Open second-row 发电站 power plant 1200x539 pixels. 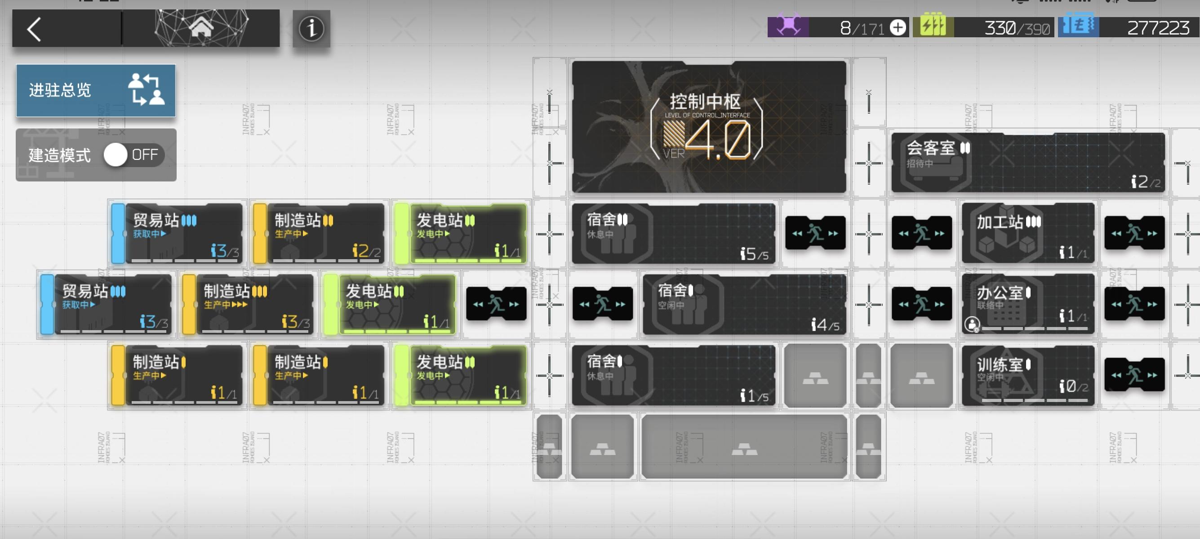[x=390, y=305]
